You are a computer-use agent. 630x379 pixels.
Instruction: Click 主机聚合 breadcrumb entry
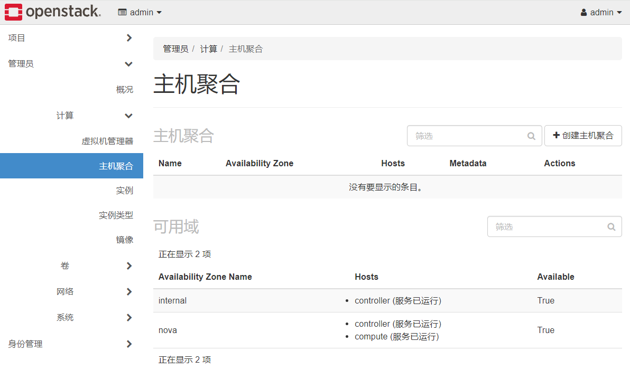click(246, 49)
